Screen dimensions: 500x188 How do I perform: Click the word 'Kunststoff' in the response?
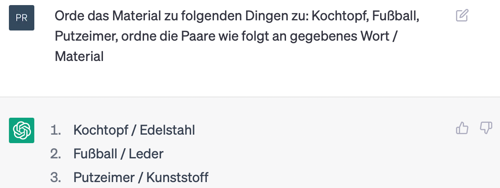pyautogui.click(x=177, y=177)
